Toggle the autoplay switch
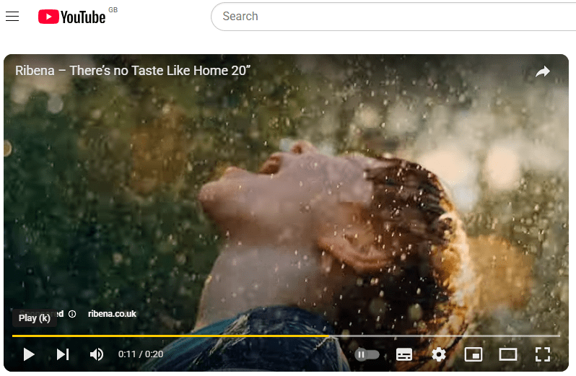 367,354
